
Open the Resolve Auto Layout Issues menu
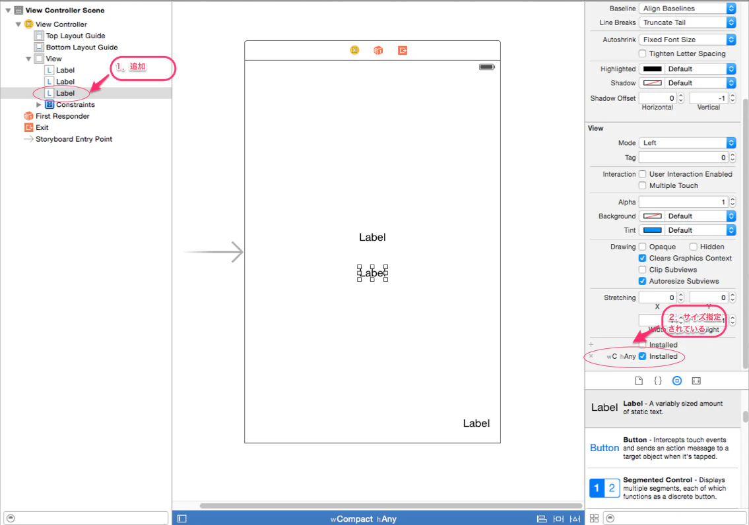point(575,519)
